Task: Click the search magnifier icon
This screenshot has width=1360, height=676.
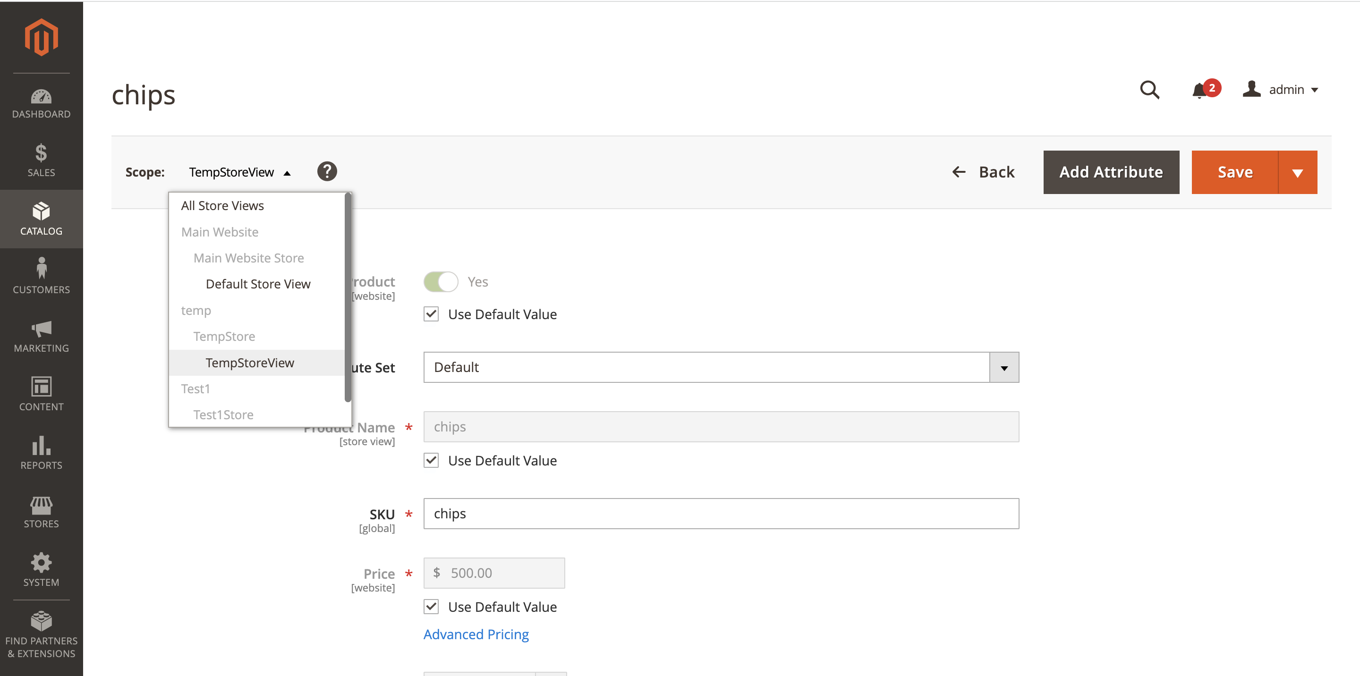Action: click(x=1149, y=90)
